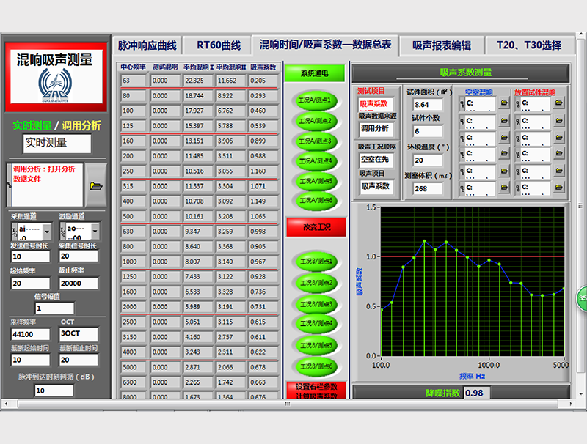Click the 工况A/测点6 button
The image size is (587, 444).
tap(315, 201)
